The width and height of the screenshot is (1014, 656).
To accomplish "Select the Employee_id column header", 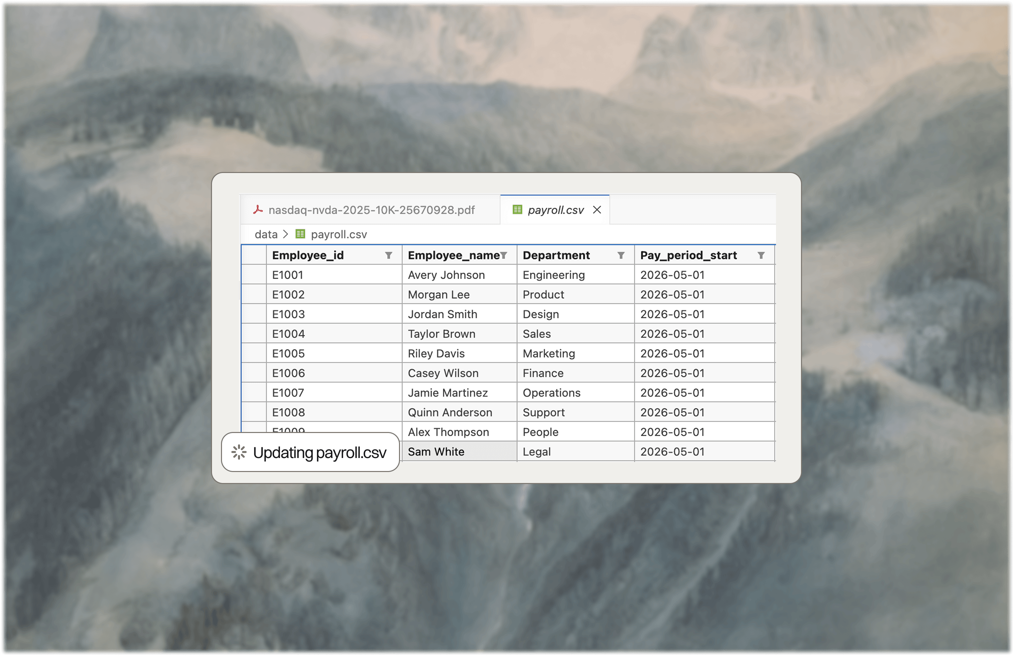I will tap(334, 255).
